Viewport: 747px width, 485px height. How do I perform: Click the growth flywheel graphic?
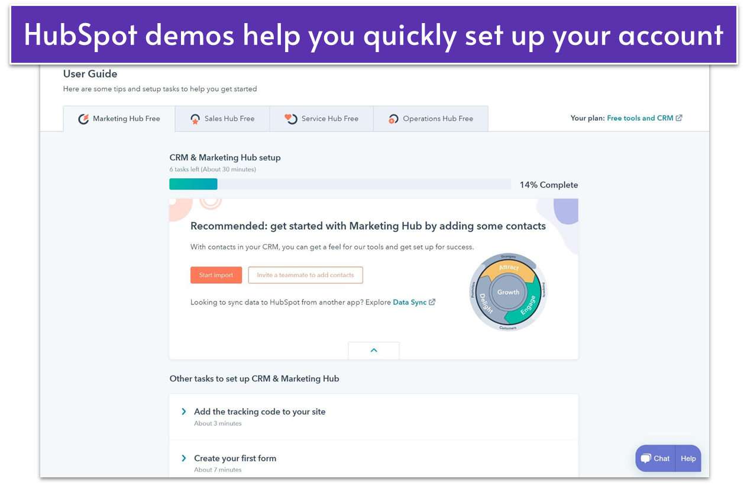click(508, 292)
